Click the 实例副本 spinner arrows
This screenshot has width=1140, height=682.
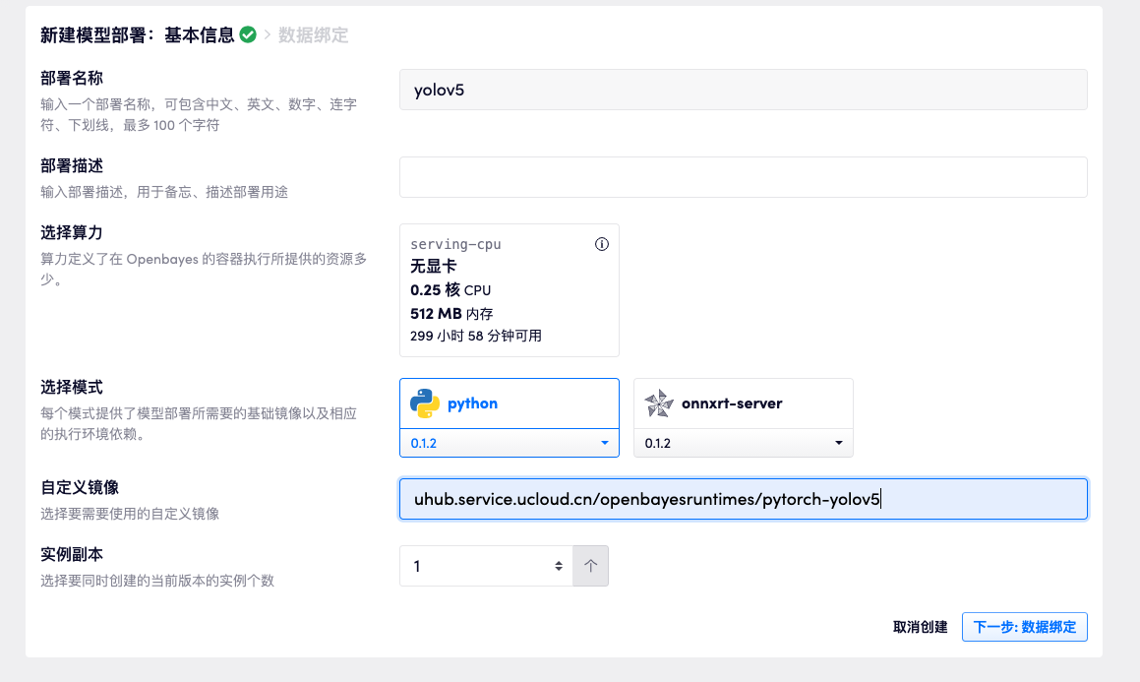(x=559, y=566)
